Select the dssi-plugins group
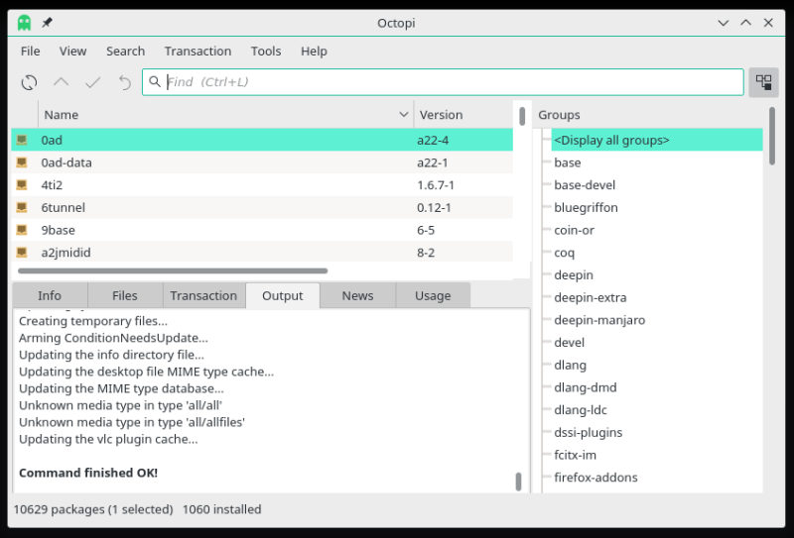This screenshot has height=538, width=794. 588,432
